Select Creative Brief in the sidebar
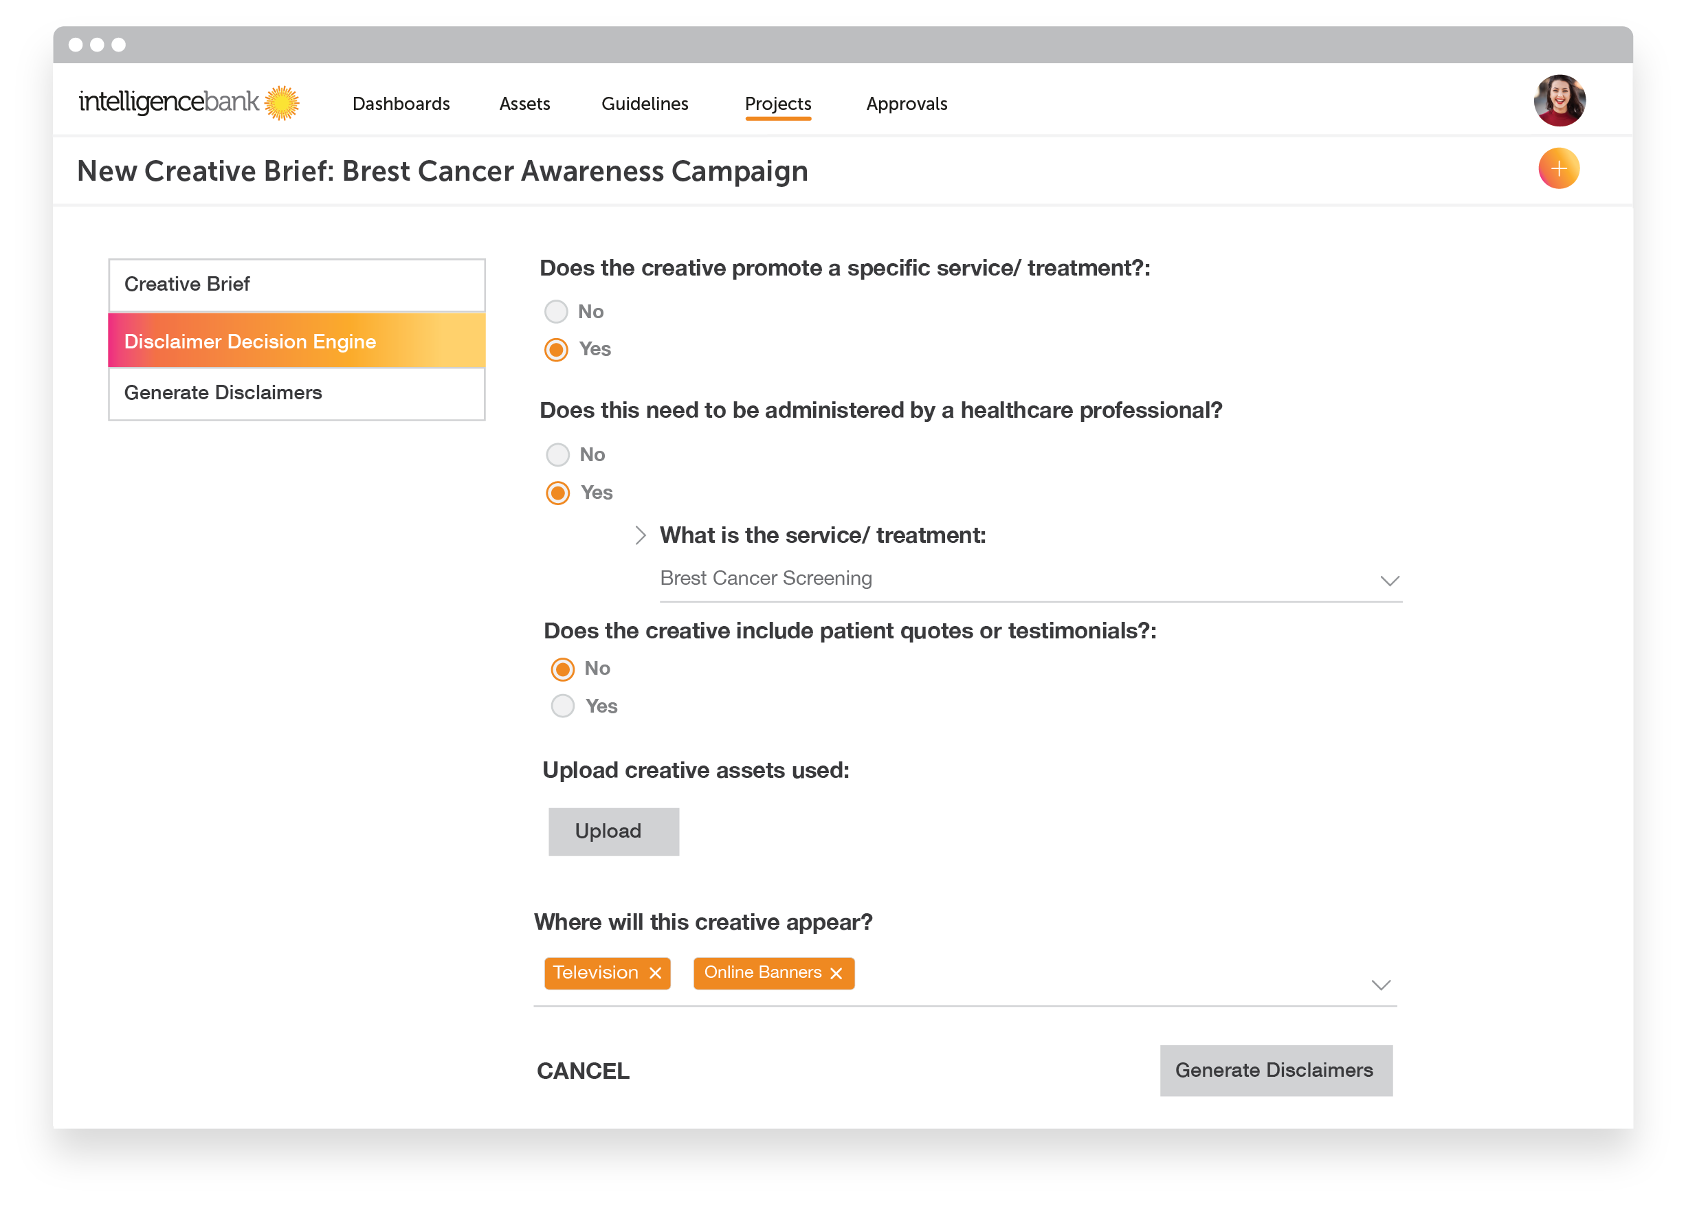Image resolution: width=1686 pixels, height=1206 pixels. coord(296,284)
